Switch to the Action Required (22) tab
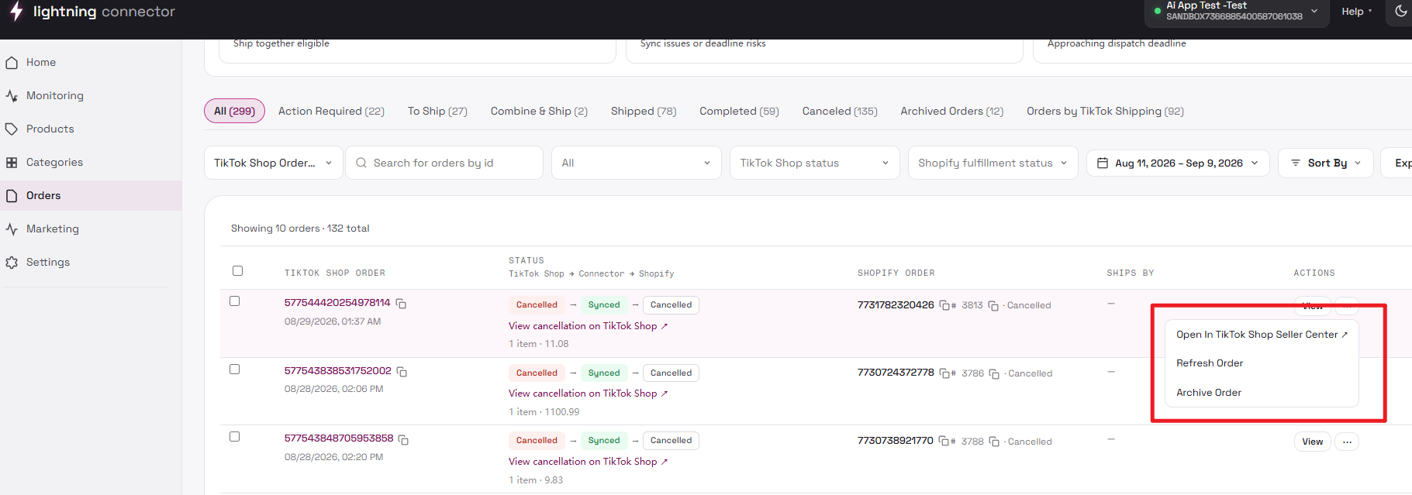 coord(331,111)
